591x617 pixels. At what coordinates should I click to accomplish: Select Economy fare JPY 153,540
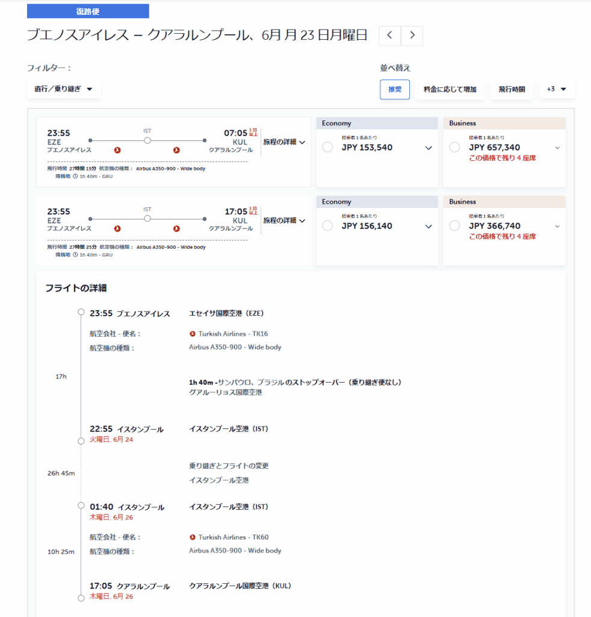[x=328, y=148]
